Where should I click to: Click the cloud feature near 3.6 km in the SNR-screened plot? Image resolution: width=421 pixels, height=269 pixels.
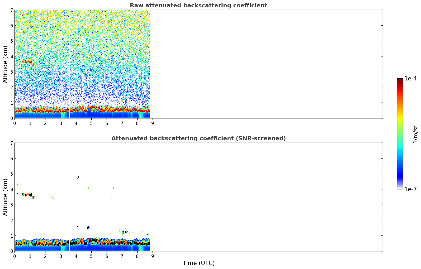click(27, 195)
